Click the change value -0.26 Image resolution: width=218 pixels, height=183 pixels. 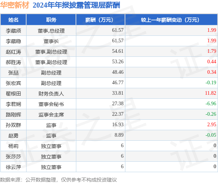[x=211, y=114]
